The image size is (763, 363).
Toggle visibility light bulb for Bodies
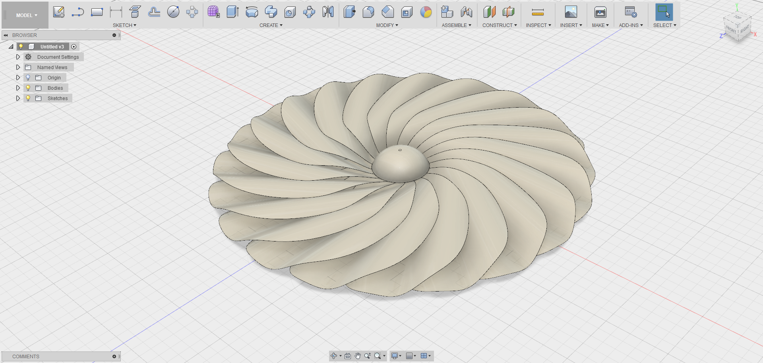pos(27,88)
